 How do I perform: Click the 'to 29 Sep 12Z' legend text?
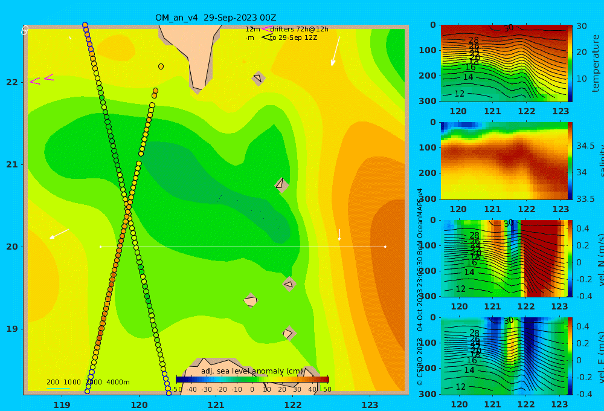coord(294,37)
